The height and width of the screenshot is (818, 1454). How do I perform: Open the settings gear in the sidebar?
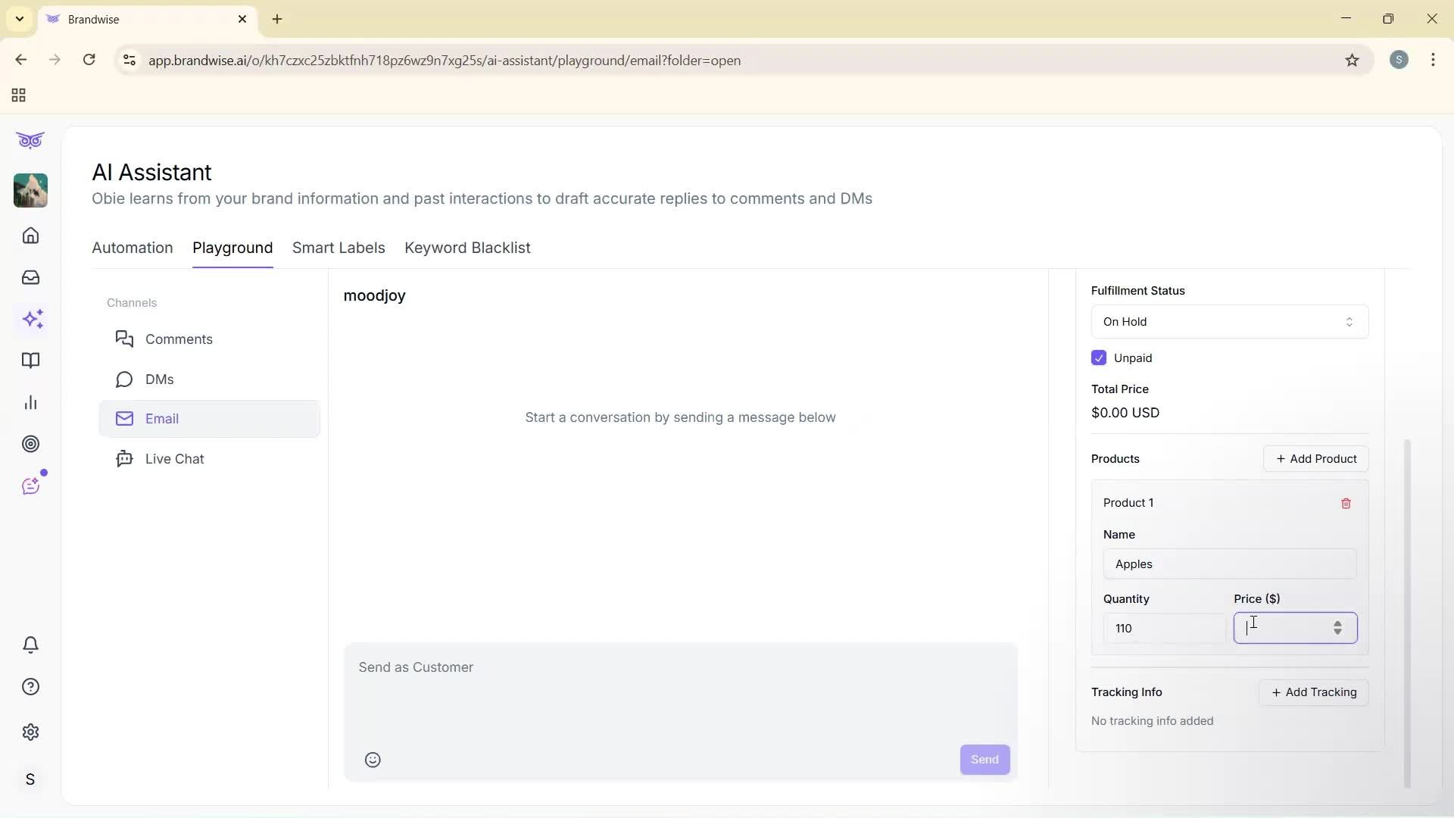coord(30,732)
